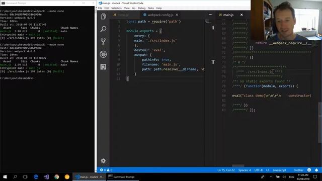Change indentation via Spaces: 4
This screenshot has width=322, height=181.
(x=245, y=170)
